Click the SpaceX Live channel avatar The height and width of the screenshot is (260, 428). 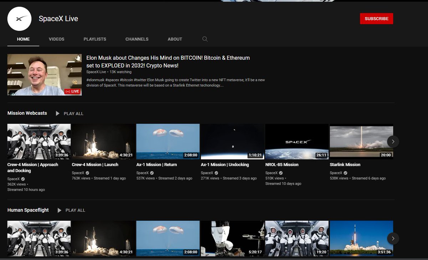click(x=20, y=19)
